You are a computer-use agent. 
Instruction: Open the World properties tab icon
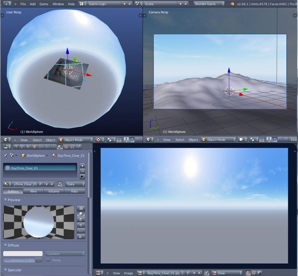(x=29, y=147)
